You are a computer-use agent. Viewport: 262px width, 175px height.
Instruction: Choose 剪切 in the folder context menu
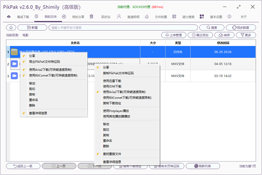point(54,89)
